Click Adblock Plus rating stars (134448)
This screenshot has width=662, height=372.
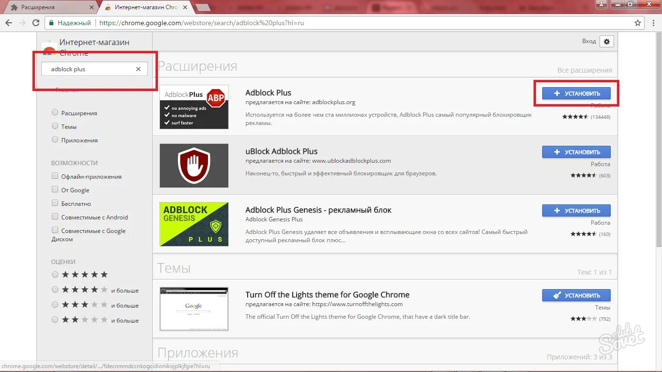pos(575,117)
